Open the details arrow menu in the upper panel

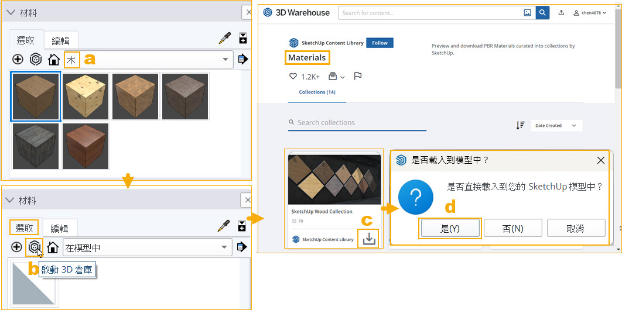pyautogui.click(x=243, y=60)
